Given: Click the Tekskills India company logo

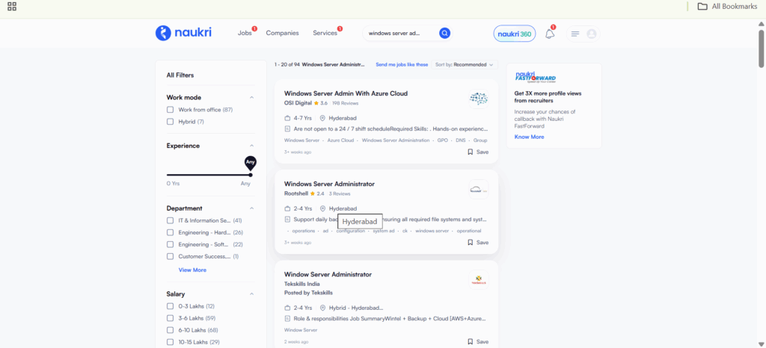Looking at the screenshot, I should pos(478,279).
